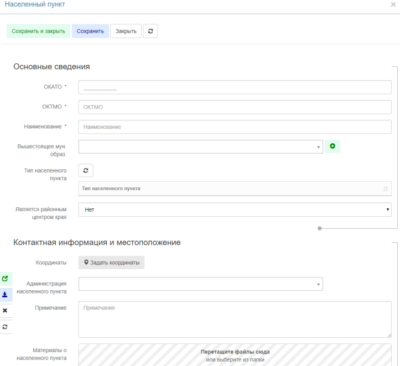The height and width of the screenshot is (366, 400).
Task: Click the green plus icon beside Вышестоящее мун. образ.
Action: pyautogui.click(x=333, y=147)
